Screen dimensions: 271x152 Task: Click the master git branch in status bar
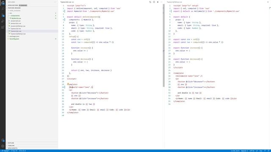coord(5,151)
